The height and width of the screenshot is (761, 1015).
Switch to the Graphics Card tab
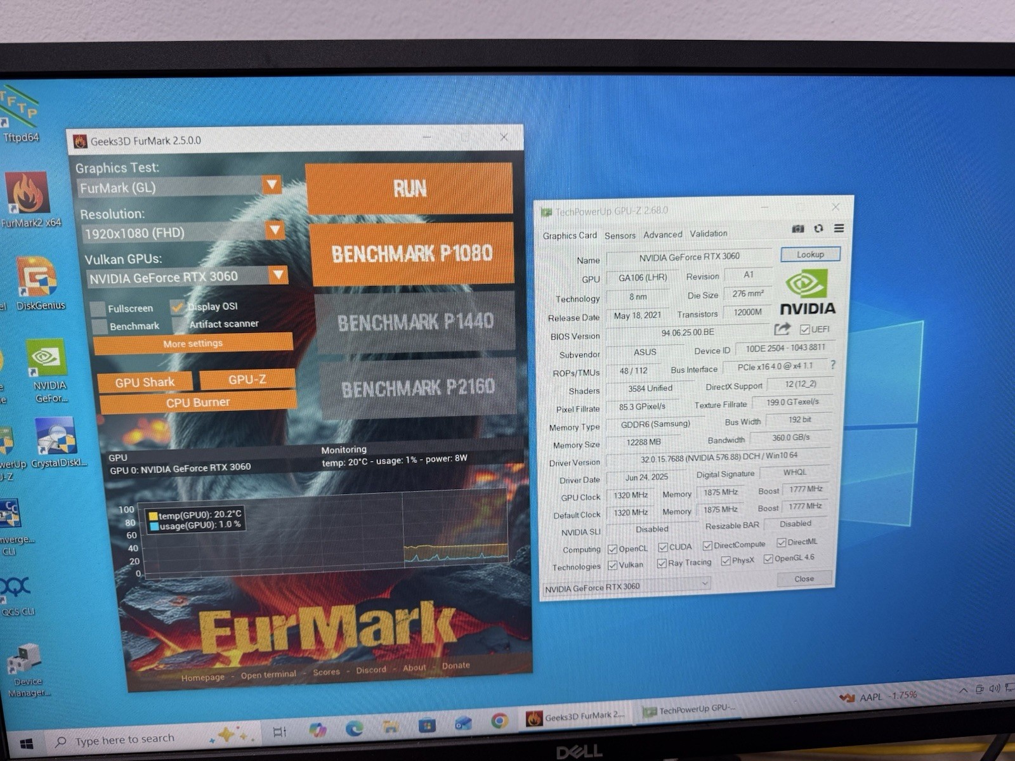570,235
